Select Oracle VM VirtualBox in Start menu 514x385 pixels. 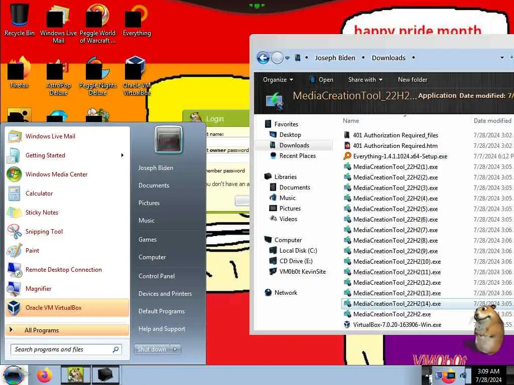click(x=67, y=308)
